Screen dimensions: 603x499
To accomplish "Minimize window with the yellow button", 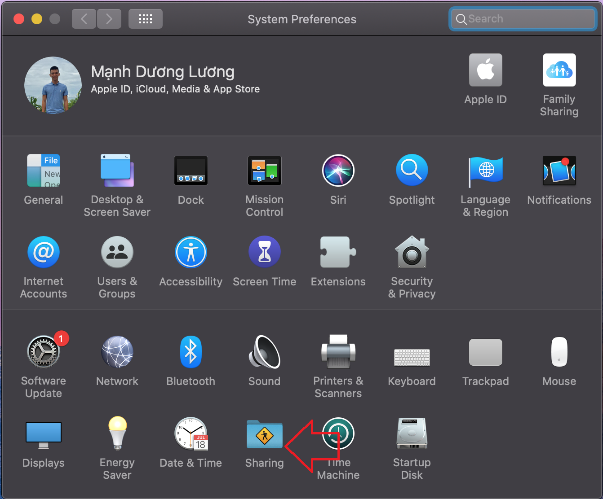I will point(37,19).
